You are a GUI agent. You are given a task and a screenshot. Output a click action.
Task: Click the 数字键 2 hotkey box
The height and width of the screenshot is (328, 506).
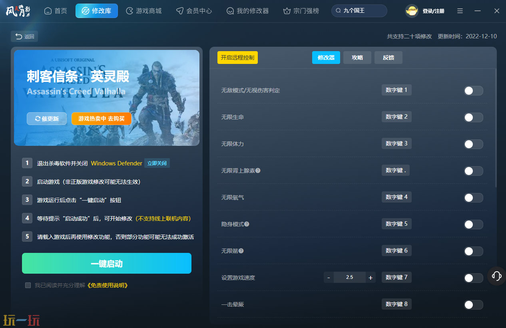click(x=396, y=117)
